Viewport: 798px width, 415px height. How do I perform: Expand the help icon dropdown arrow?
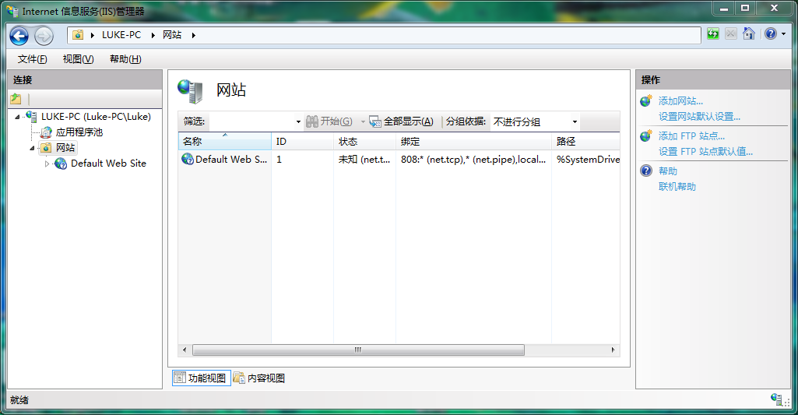coord(783,34)
